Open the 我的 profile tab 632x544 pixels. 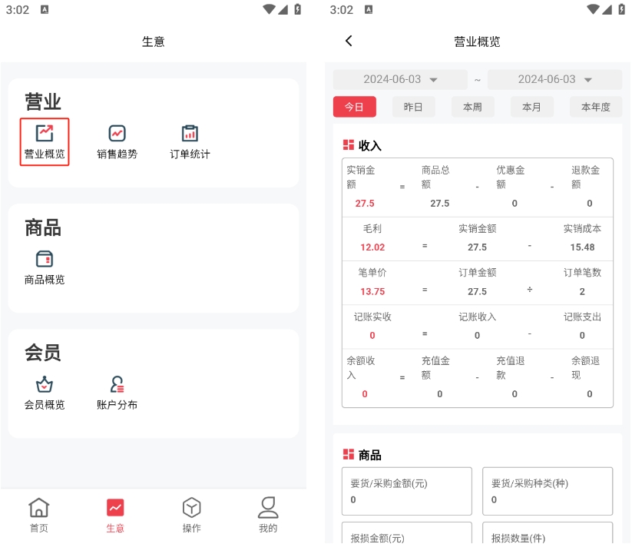tap(267, 515)
